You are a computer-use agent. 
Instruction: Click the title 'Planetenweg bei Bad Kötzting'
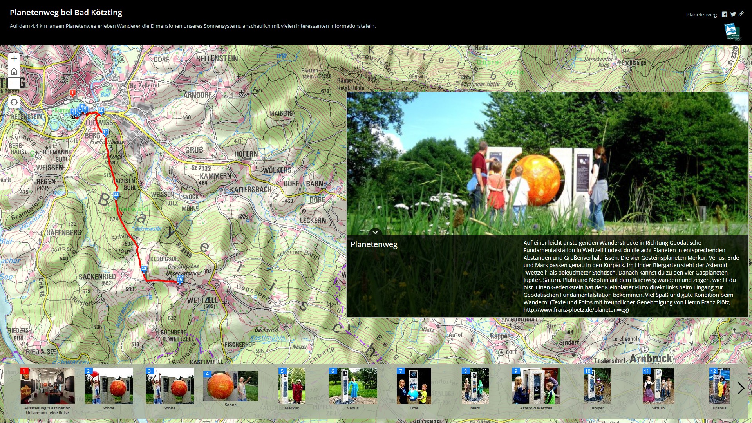tap(66, 13)
